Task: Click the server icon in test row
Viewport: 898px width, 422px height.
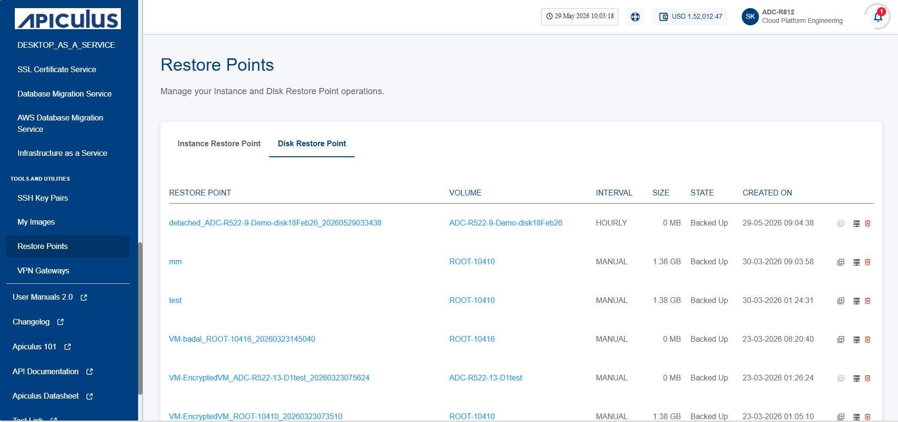Action: pyautogui.click(x=856, y=301)
